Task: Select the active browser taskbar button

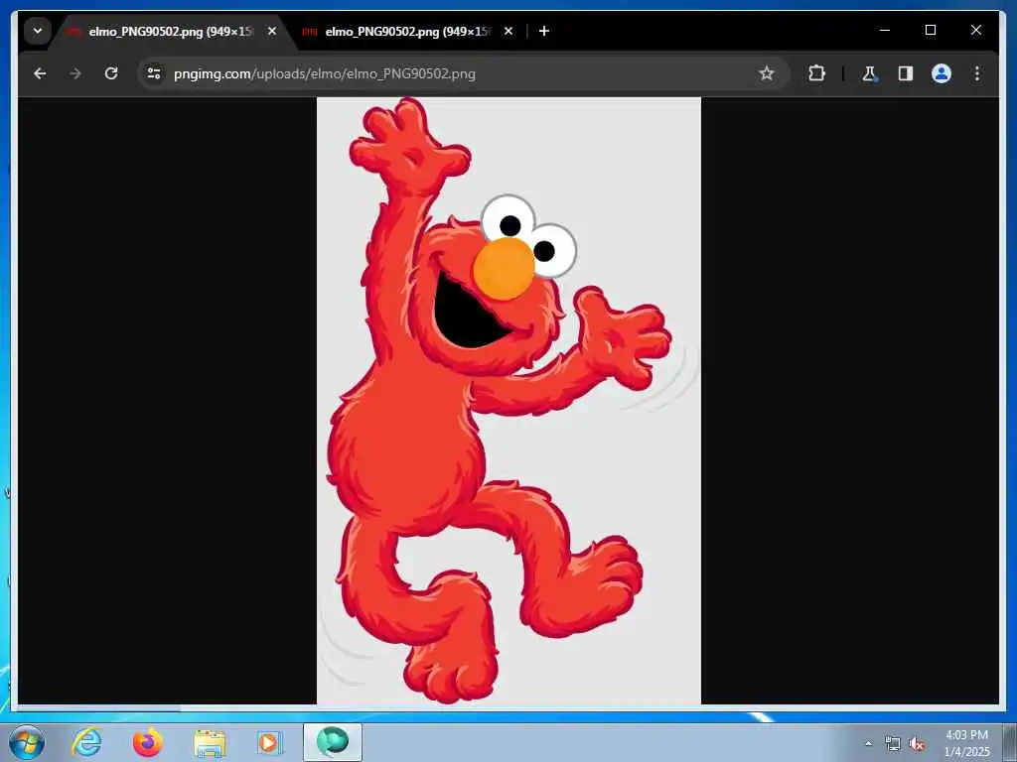Action: pos(333,742)
